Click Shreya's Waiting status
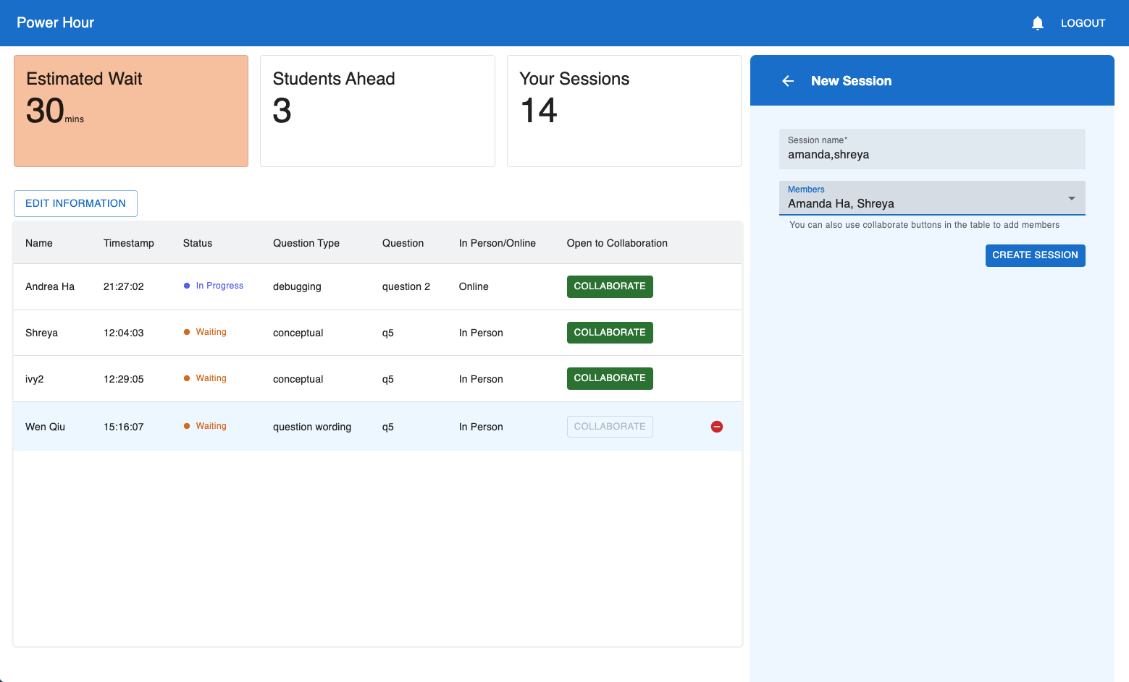The image size is (1129, 682). pyautogui.click(x=205, y=332)
